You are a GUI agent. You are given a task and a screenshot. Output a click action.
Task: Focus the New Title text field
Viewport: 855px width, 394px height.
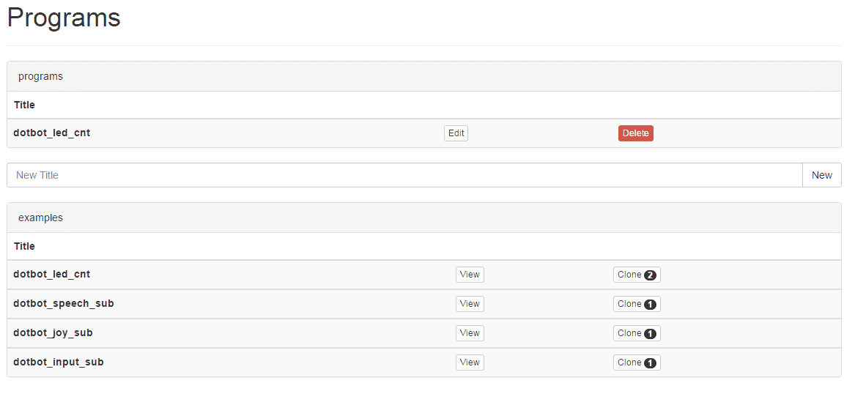pyautogui.click(x=404, y=175)
